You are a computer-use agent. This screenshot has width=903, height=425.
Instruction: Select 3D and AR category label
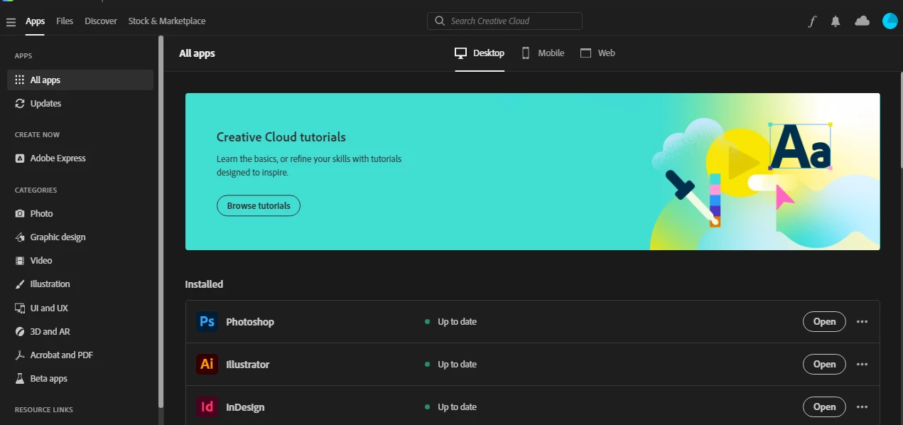50,332
